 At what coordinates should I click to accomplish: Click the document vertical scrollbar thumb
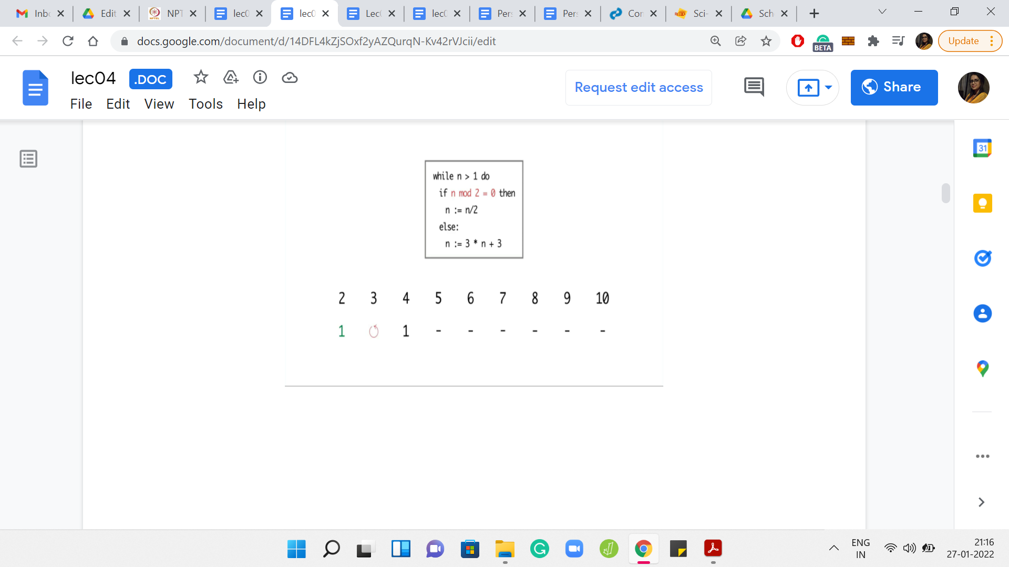click(x=946, y=193)
